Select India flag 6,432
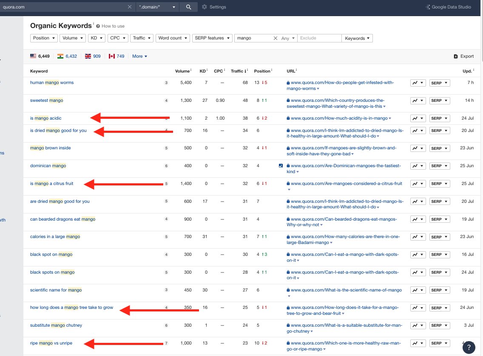 pos(67,56)
